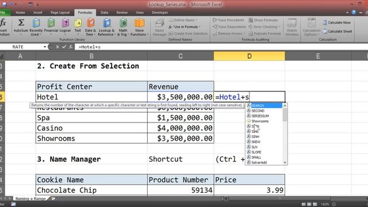This screenshot has height=207, width=368.
Task: Open the Name Box dropdown arrow
Action: (45, 47)
